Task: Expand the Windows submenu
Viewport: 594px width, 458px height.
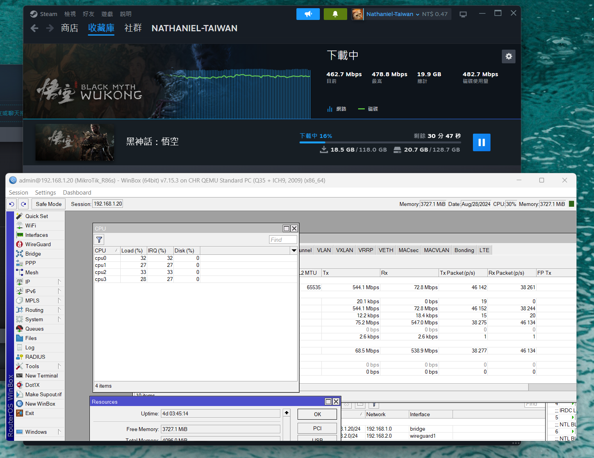Action: pyautogui.click(x=59, y=432)
